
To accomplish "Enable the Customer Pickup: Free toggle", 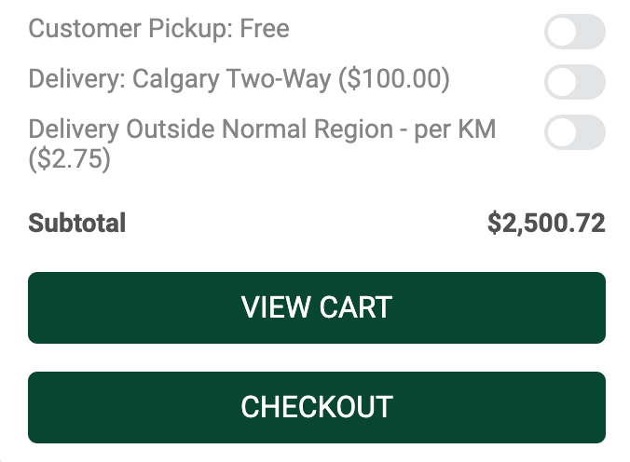I will [x=575, y=33].
